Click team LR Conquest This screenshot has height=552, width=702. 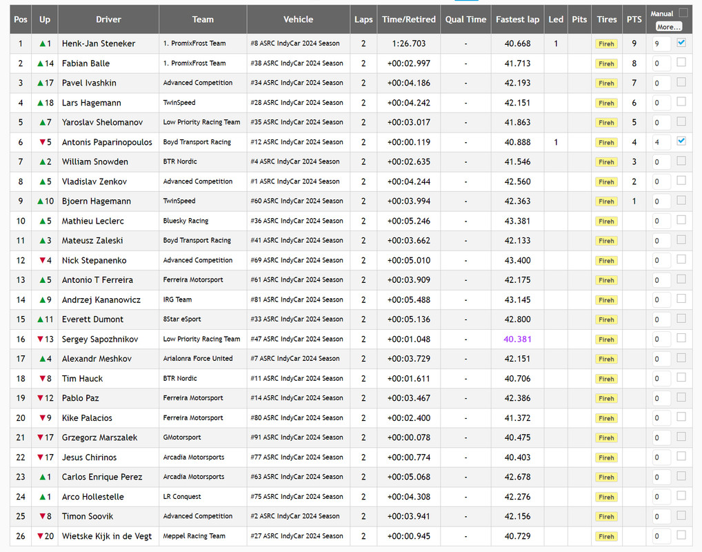click(182, 496)
